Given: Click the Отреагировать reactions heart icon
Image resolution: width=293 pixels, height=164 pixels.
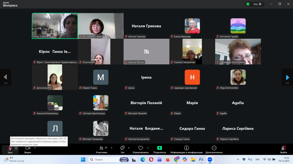Looking at the screenshot, I should (x=140, y=148).
